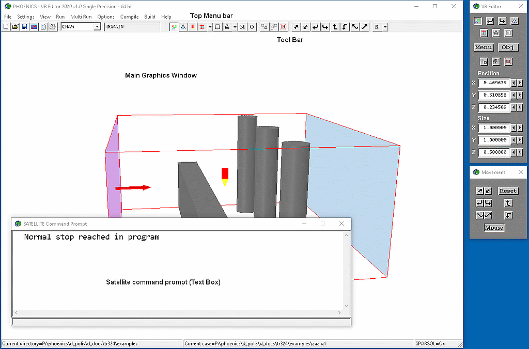Click the Position X value field

tap(493, 83)
